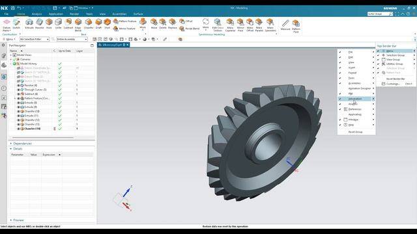Select the Make Offset tool
This screenshot has height=234, width=417.
(x=250, y=25)
